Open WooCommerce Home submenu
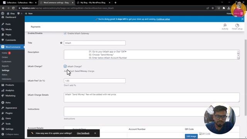 click(5, 53)
